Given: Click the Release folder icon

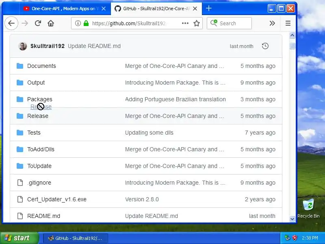Looking at the screenshot, I should 20,116.
